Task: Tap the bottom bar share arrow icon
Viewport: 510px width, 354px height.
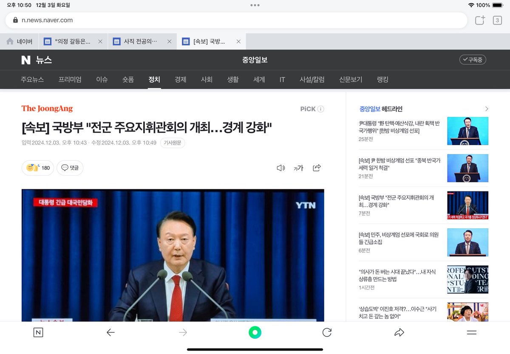Action: (399, 333)
